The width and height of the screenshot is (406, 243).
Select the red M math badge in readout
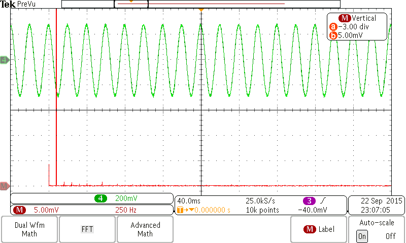point(19,210)
